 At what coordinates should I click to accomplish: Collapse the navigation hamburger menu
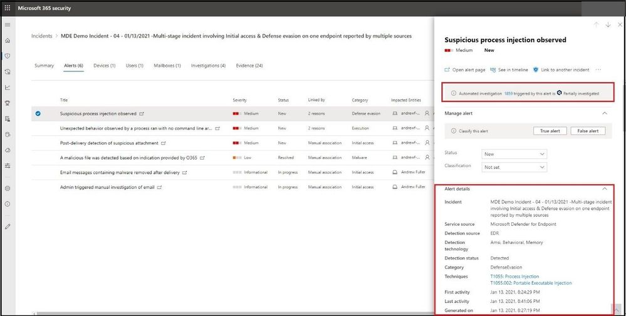pos(7,24)
